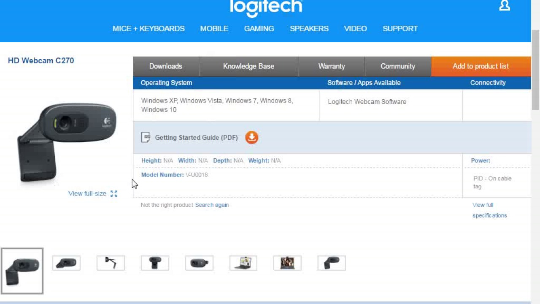Image resolution: width=540 pixels, height=304 pixels.
Task: Select the eighth thumbnail, rear webcam view
Action: (332, 263)
